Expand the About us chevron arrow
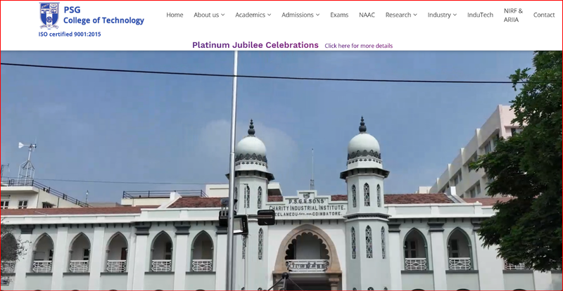This screenshot has height=291, width=563. pos(222,15)
